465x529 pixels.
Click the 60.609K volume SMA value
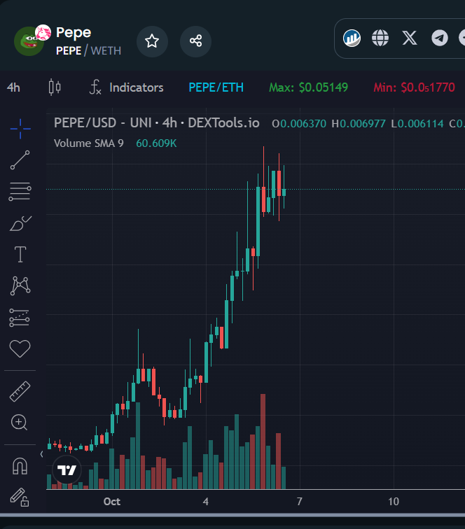pyautogui.click(x=156, y=143)
